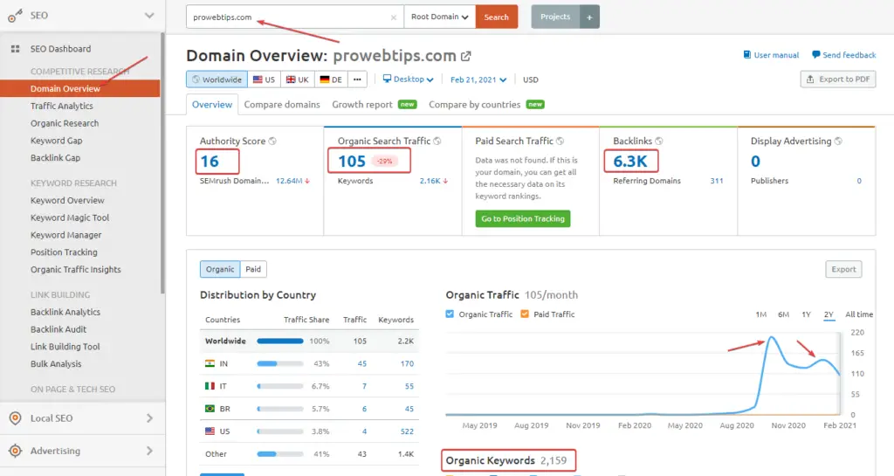The width and height of the screenshot is (894, 476).
Task: Select the Worldwide database button
Action: coord(217,79)
